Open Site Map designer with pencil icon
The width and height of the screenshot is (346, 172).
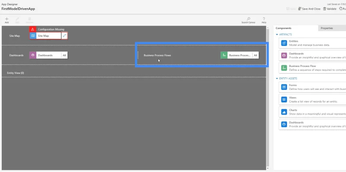64,36
